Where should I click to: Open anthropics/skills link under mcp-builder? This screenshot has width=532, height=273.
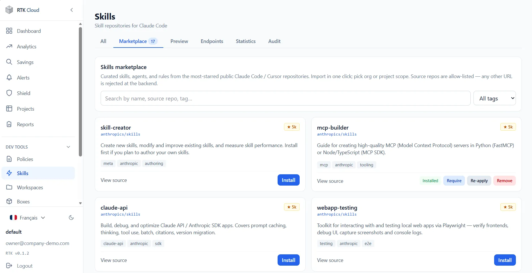click(337, 134)
